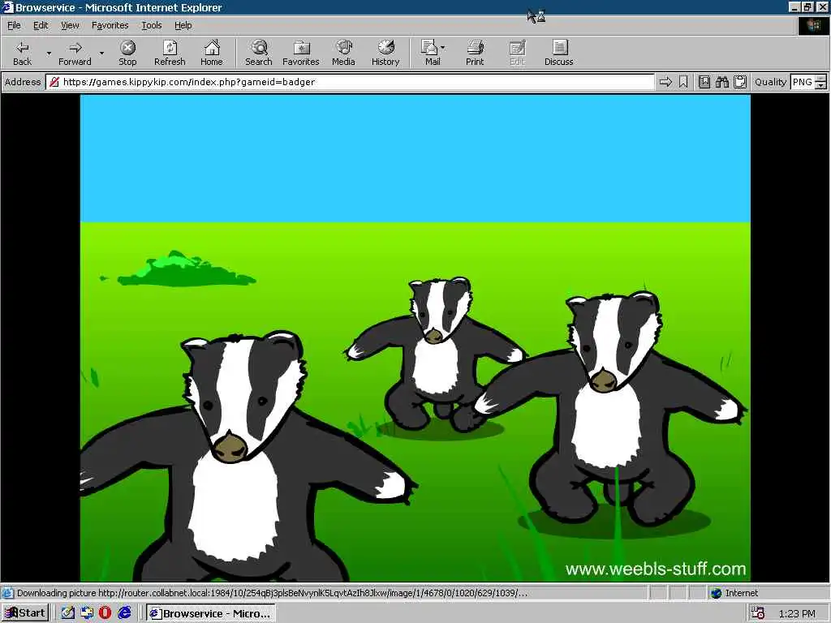This screenshot has width=831, height=623.
Task: Print the current page
Action: coord(475,53)
